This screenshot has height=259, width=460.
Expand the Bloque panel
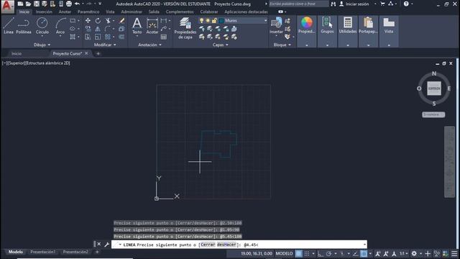click(x=282, y=45)
